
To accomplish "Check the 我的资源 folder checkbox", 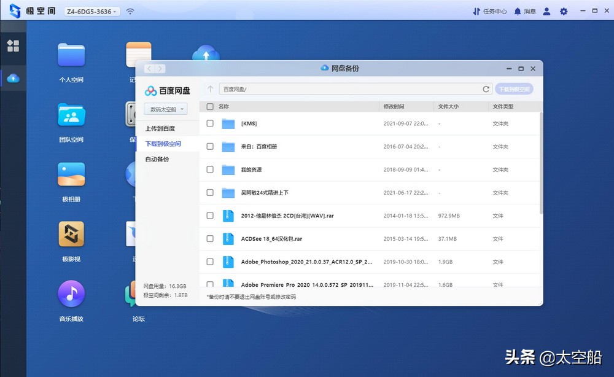I will point(210,169).
